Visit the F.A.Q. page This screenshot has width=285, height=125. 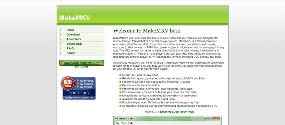70,48
